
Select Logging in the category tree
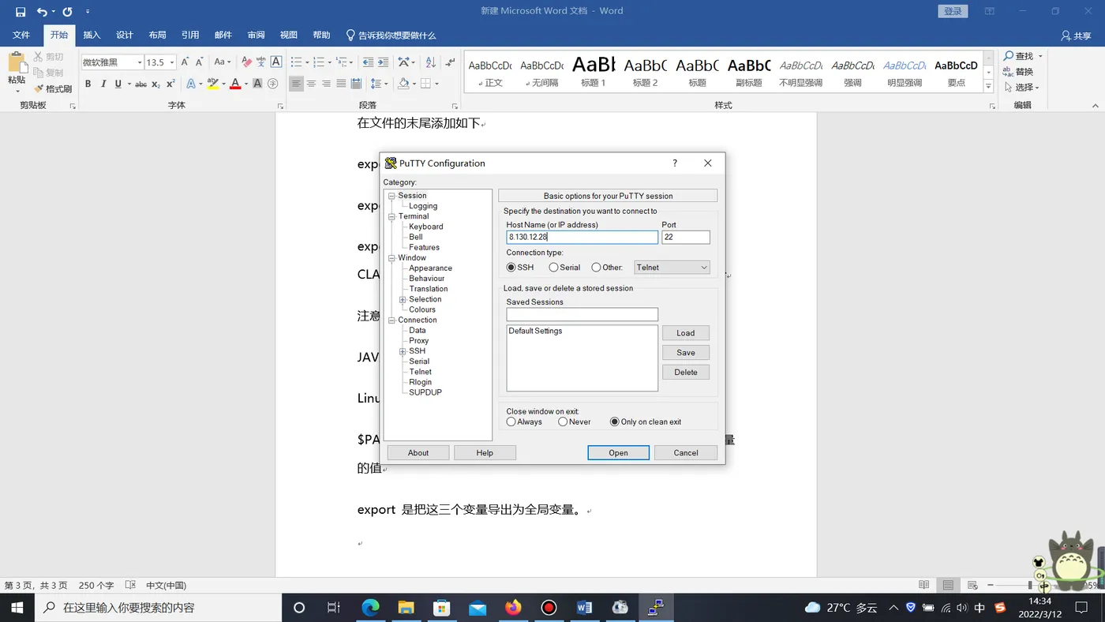[423, 206]
